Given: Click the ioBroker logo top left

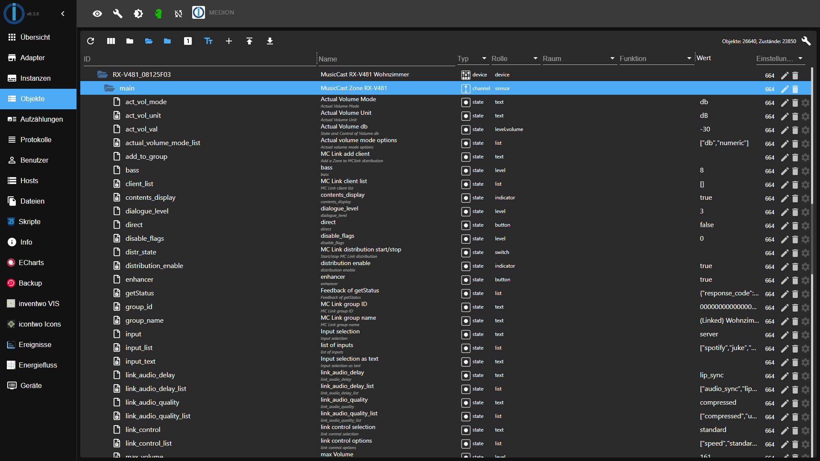Looking at the screenshot, I should (x=14, y=13).
